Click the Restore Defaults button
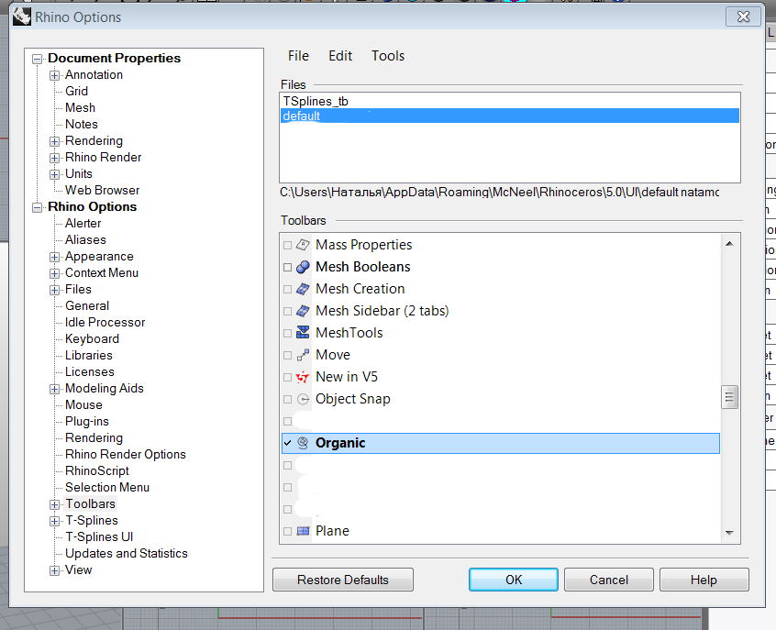This screenshot has height=630, width=776. click(x=343, y=580)
